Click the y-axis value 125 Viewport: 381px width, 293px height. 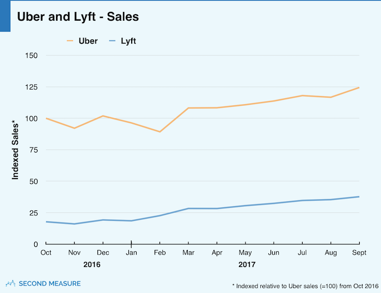32,87
